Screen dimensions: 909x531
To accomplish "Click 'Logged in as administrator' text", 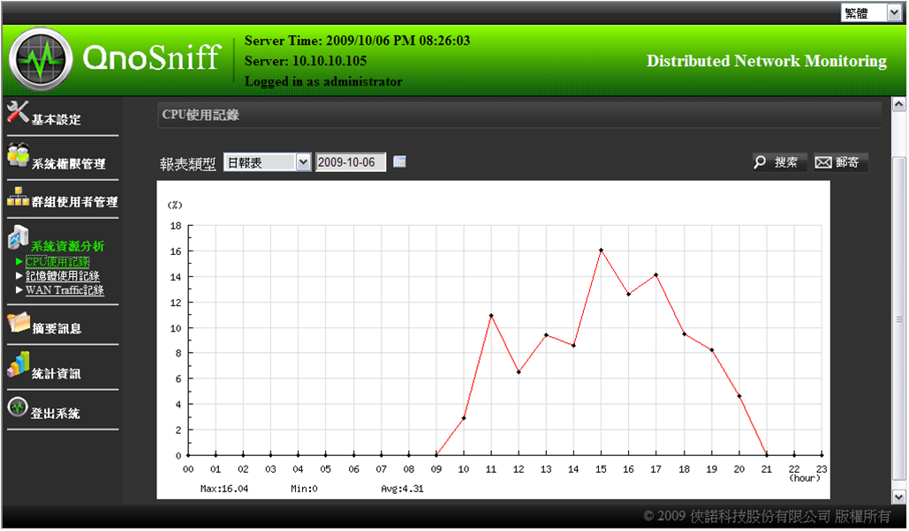I will click(x=323, y=81).
